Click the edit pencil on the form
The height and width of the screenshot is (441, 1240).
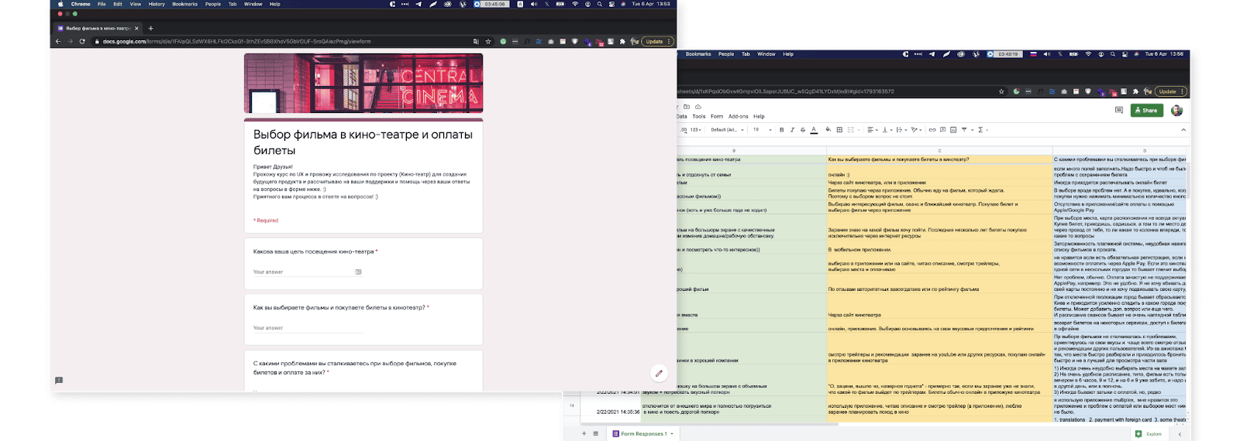(x=659, y=374)
